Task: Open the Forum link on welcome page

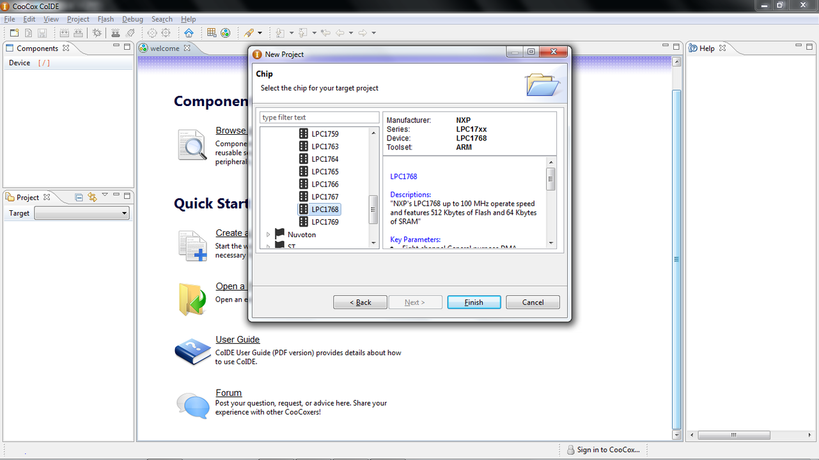Action: [x=228, y=393]
